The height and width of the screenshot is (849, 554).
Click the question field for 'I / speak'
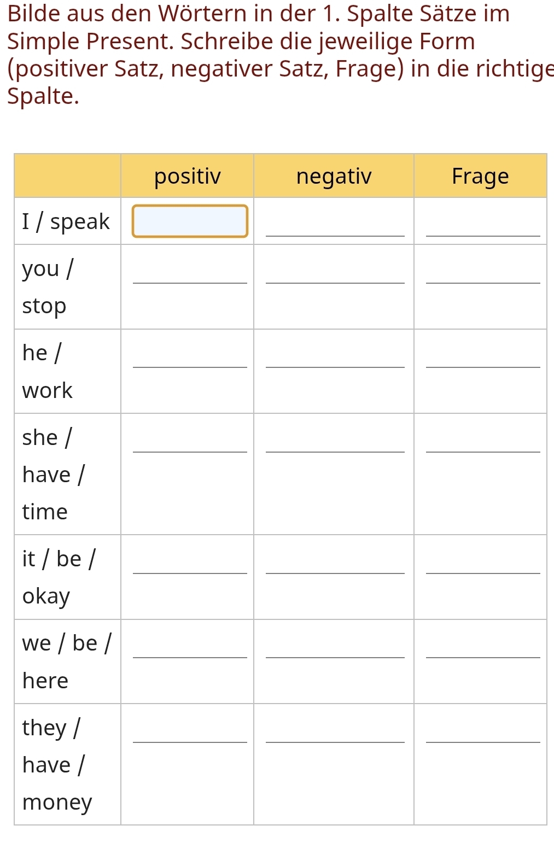(x=483, y=221)
